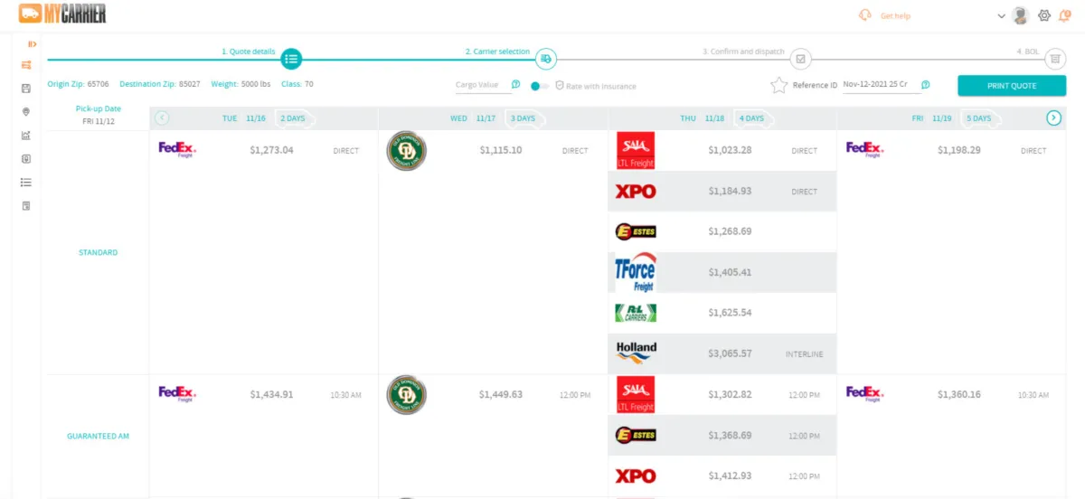The image size is (1085, 499).
Task: Open the document sidebar icon at bottom
Action: click(26, 206)
